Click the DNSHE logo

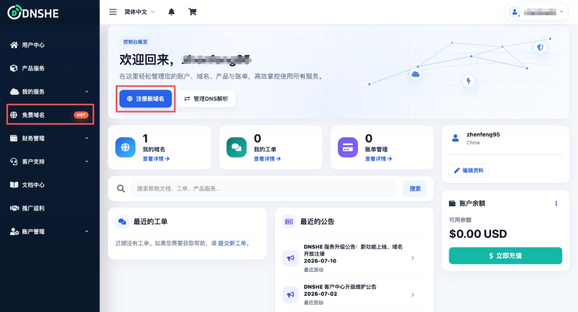[33, 12]
